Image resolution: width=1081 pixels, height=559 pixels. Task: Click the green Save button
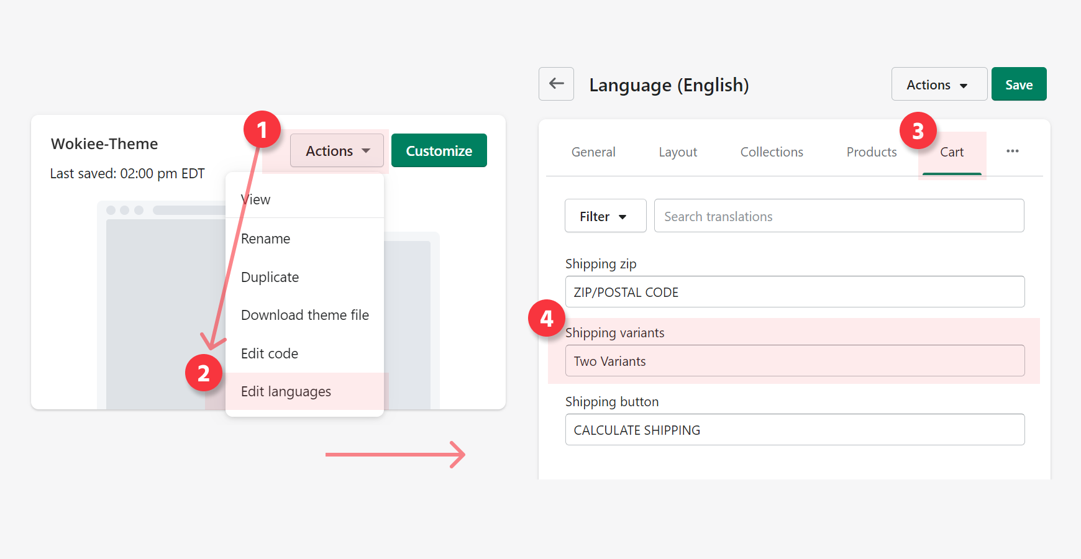pyautogui.click(x=1018, y=84)
